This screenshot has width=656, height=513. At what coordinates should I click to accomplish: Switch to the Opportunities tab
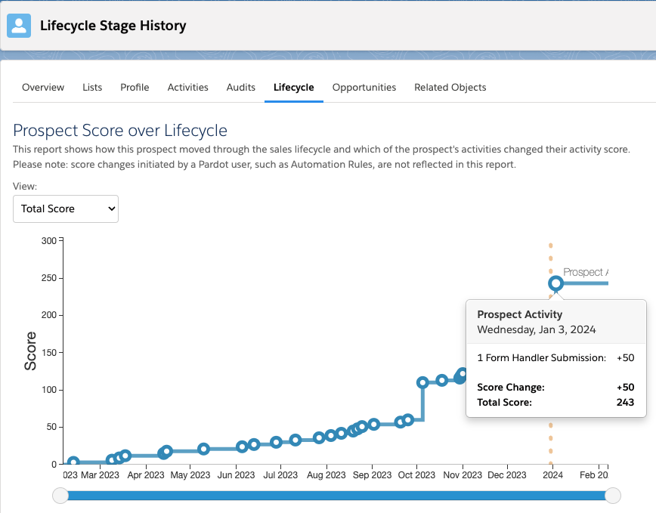point(364,88)
